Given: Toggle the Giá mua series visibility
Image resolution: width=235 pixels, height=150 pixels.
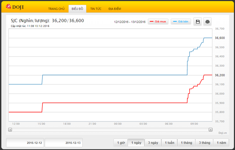Looking at the screenshot, I should click(158, 22).
